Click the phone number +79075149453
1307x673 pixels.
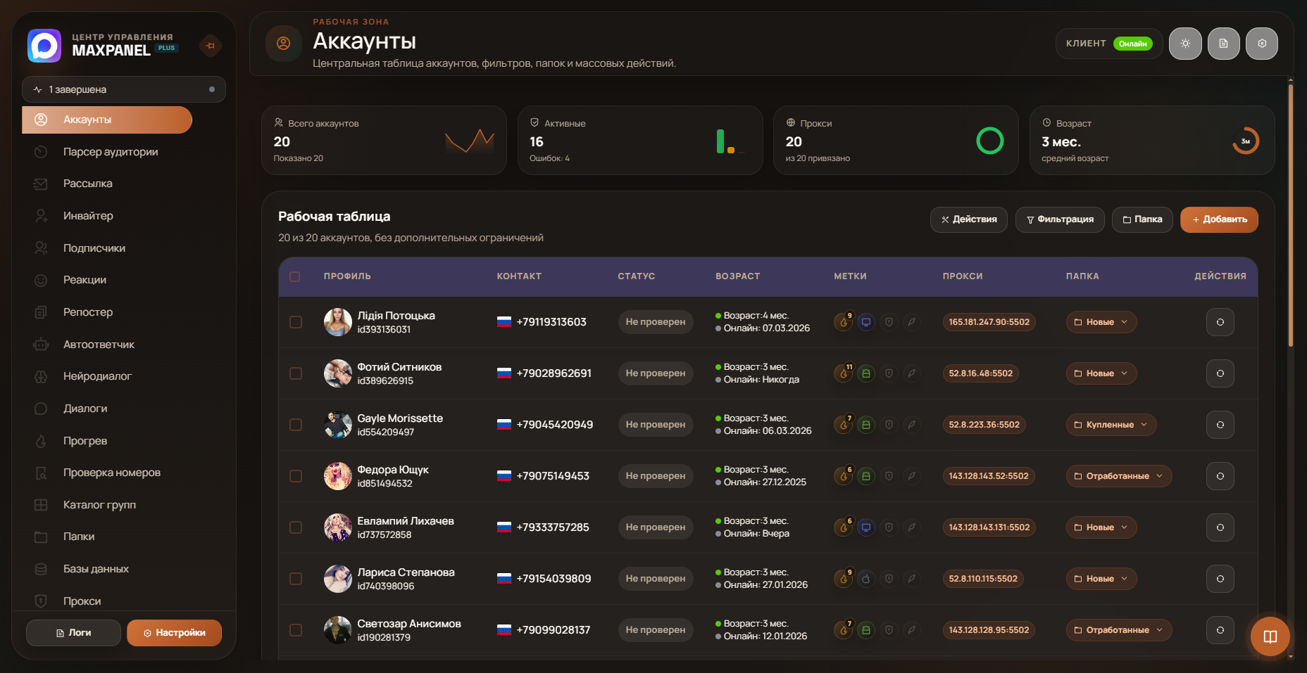click(x=553, y=476)
